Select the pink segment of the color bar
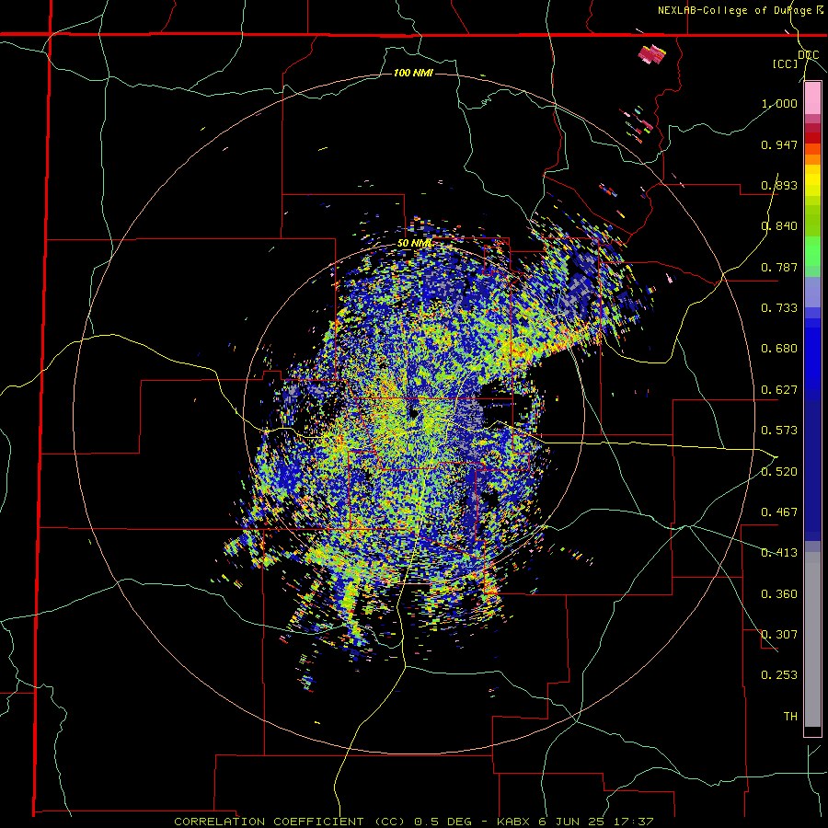828x828 pixels. 812,98
